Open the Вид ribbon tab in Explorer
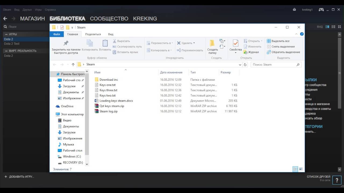The height and width of the screenshot is (193, 344). [x=111, y=34]
